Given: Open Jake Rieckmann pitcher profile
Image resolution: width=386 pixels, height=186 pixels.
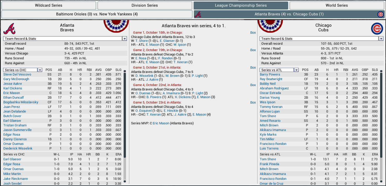Looking at the screenshot, I should [16, 179].
